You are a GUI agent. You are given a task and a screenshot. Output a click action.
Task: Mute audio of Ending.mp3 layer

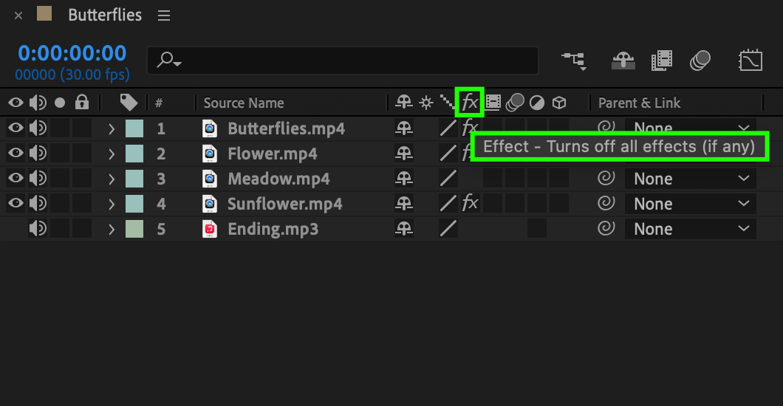(38, 229)
